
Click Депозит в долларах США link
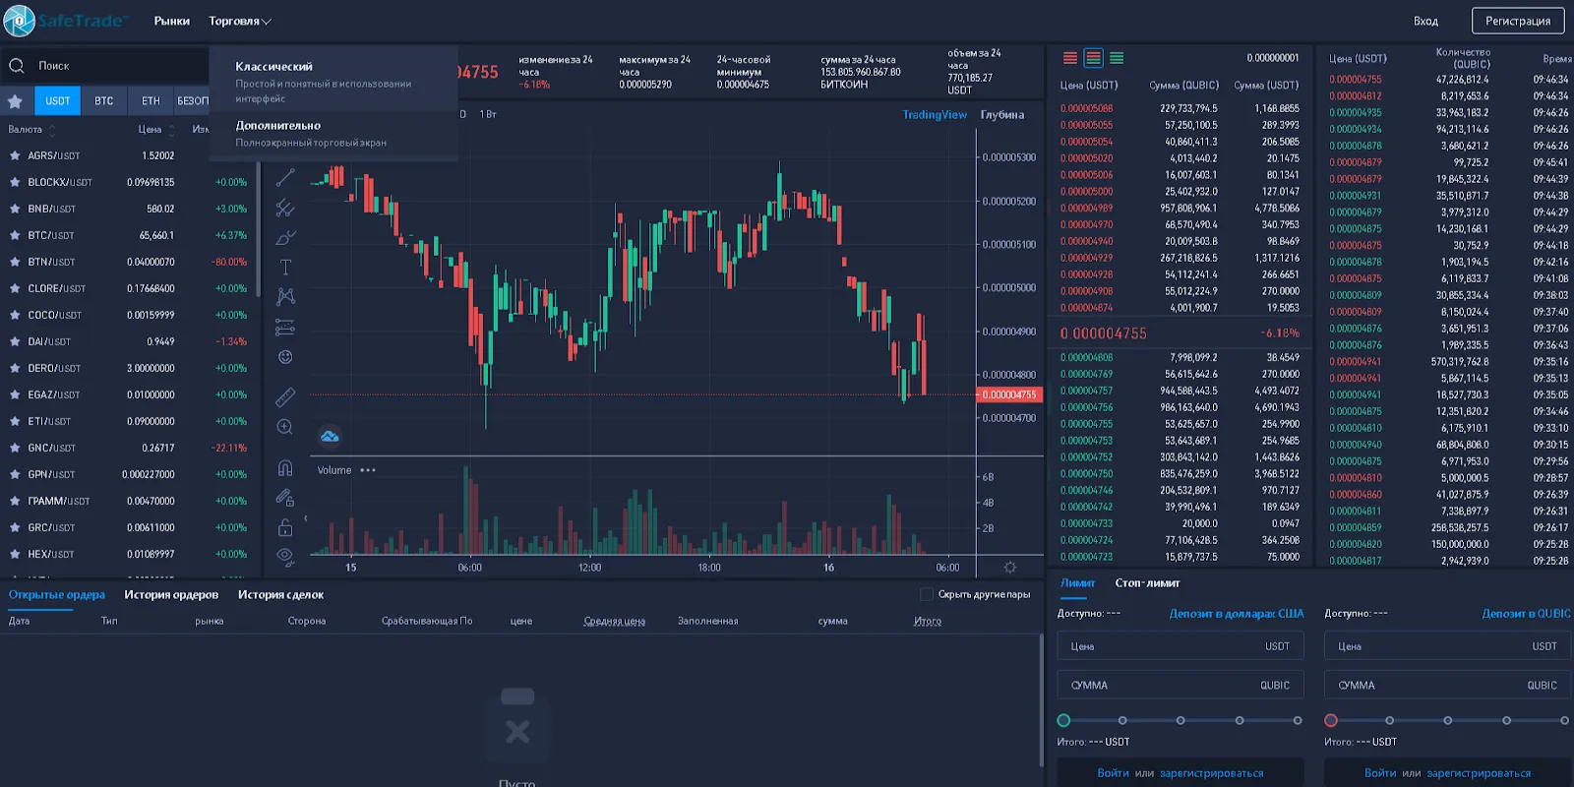(x=1237, y=613)
